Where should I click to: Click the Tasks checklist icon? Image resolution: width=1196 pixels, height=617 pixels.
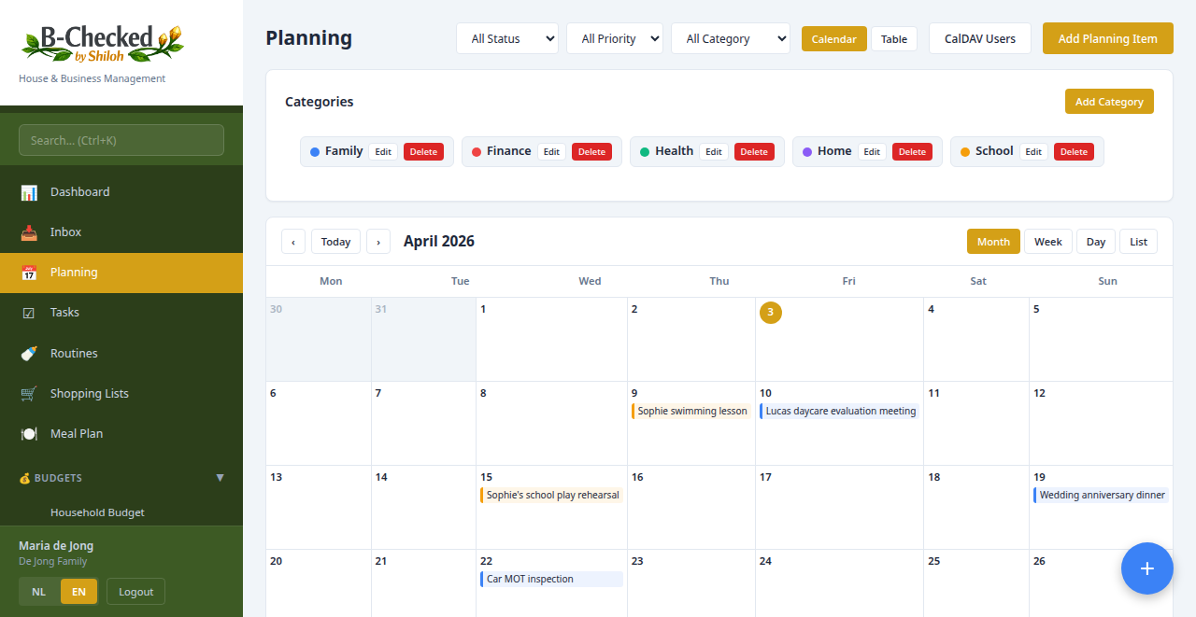pos(31,312)
